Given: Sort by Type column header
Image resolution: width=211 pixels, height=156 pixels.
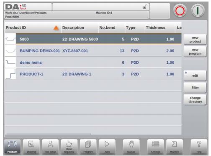Looking at the screenshot, I should pos(135,28).
